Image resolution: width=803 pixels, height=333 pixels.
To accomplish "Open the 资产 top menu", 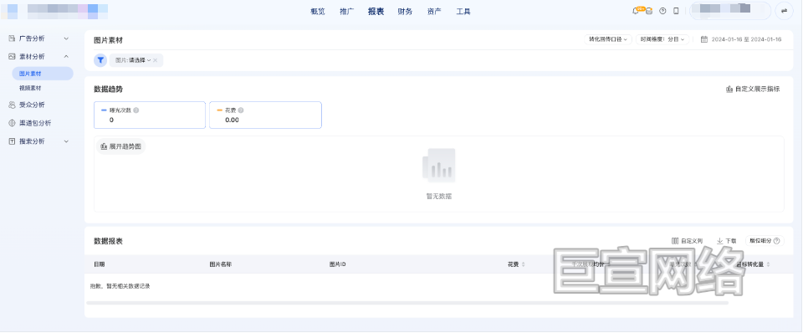I will click(434, 11).
